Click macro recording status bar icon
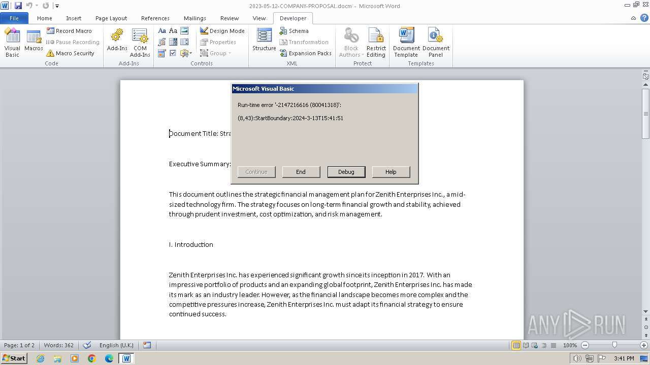Screen dimensions: 650x365 click(x=147, y=345)
